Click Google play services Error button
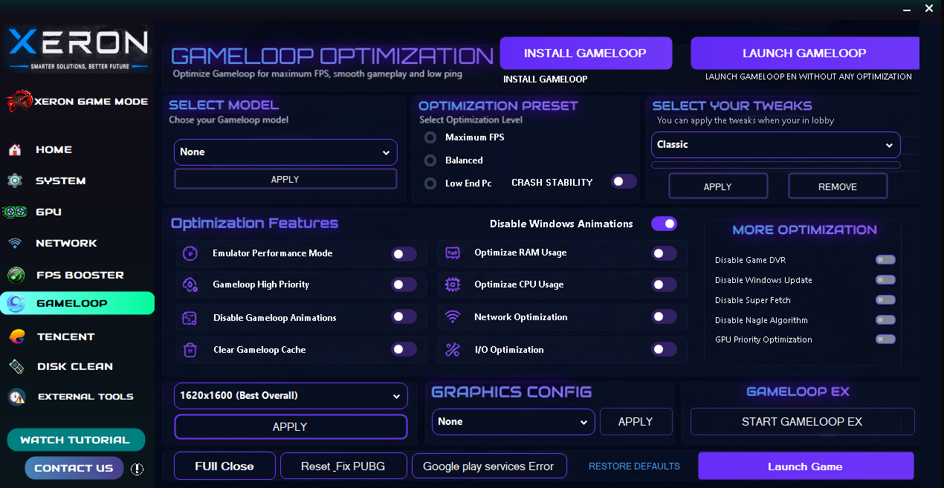Viewport: 944px width, 488px height. pos(488,466)
